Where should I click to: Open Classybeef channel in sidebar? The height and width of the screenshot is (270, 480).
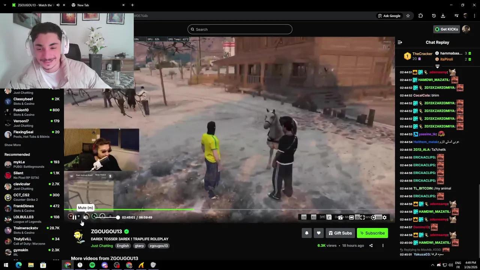pyautogui.click(x=32, y=101)
